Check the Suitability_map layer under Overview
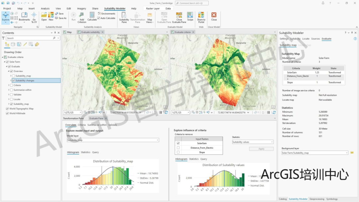Viewport: 359px width, 202px height. click(x=14, y=76)
